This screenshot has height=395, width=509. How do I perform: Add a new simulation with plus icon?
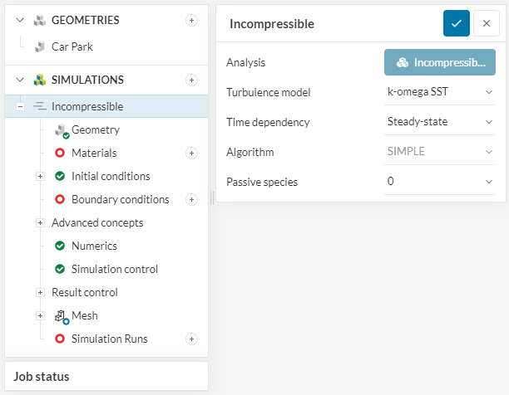[191, 80]
